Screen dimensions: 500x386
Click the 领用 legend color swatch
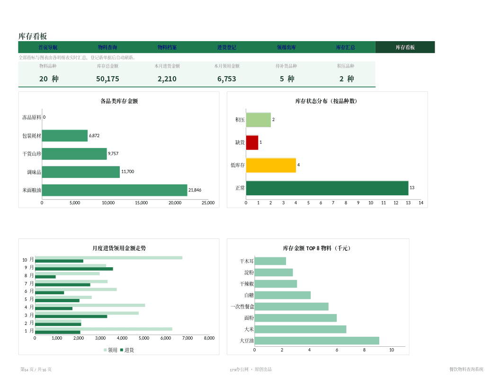[105, 350]
